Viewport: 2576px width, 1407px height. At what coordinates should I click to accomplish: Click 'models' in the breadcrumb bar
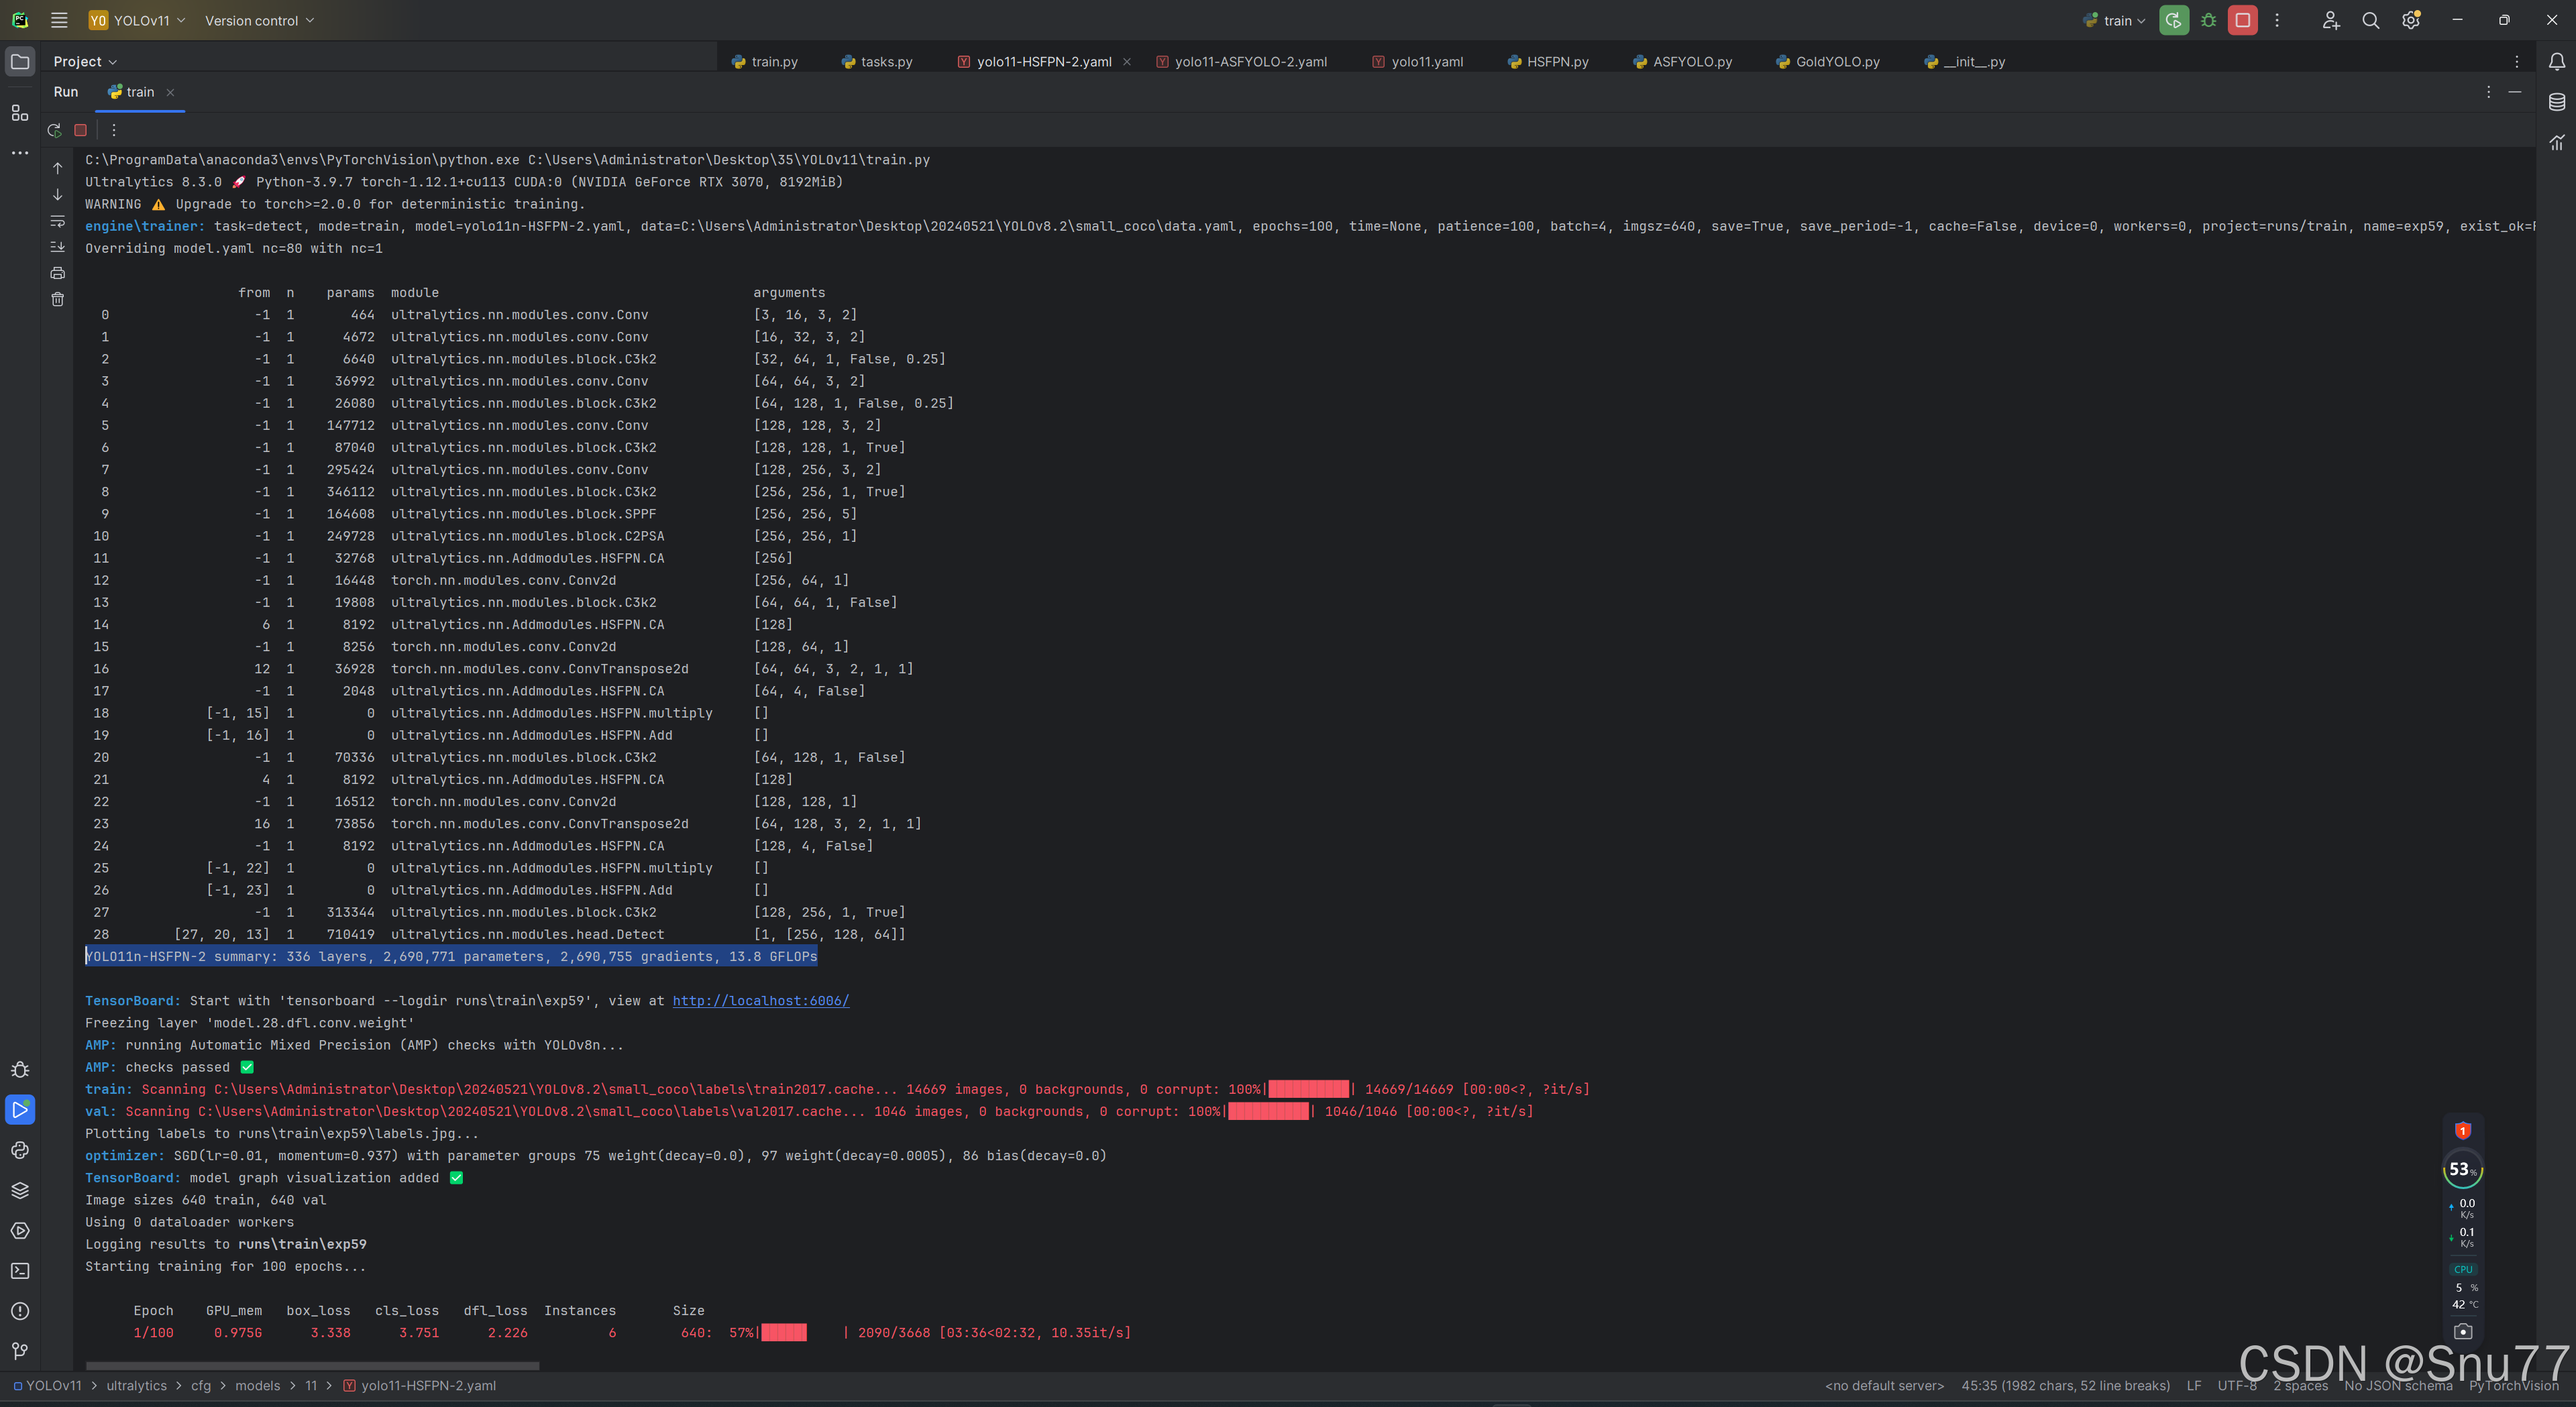(258, 1385)
